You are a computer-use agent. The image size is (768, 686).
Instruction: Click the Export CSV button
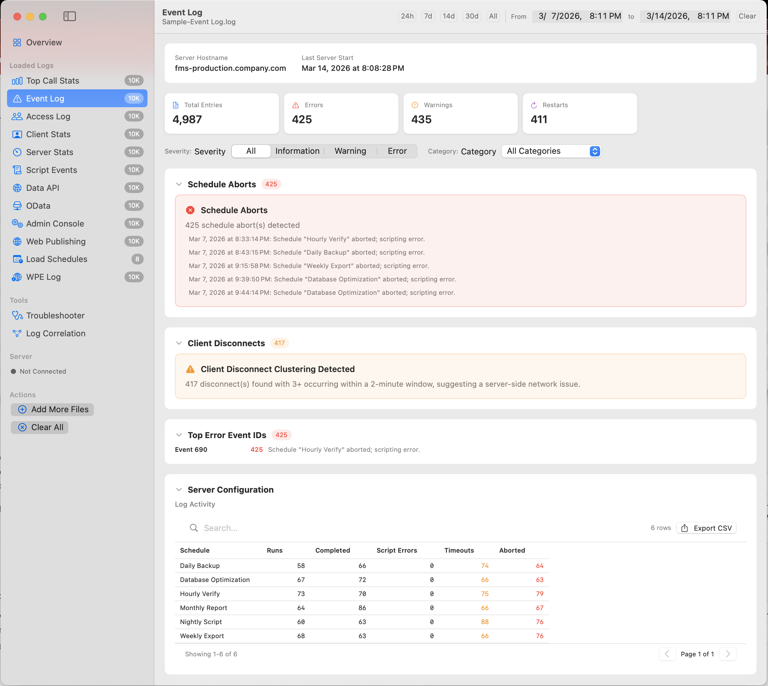[x=706, y=528]
